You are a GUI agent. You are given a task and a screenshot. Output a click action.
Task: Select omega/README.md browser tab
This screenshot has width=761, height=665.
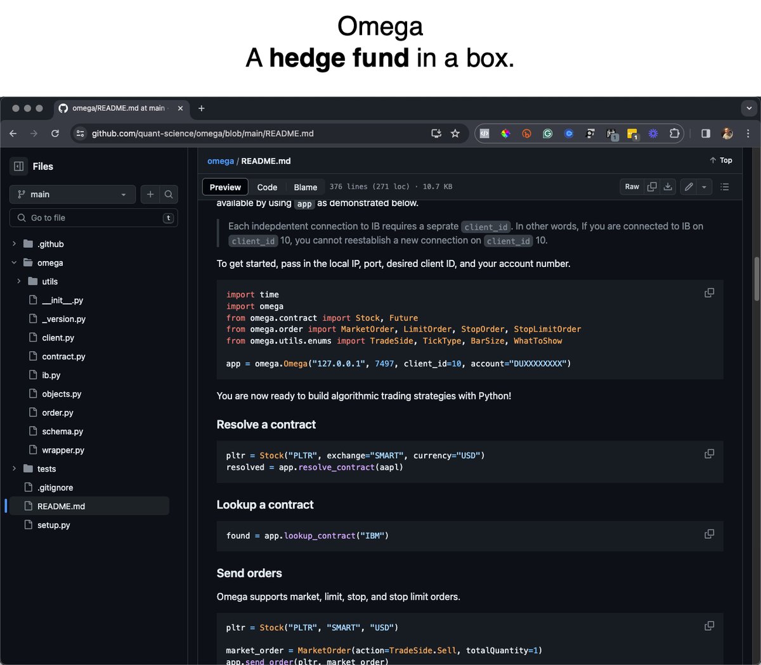click(120, 108)
